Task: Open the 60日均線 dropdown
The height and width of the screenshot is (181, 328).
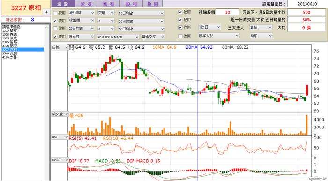Action: 141,29
